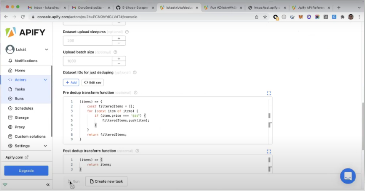Click inside the Pre dedup code editor
The height and width of the screenshot is (191, 365).
pyautogui.click(x=167, y=120)
